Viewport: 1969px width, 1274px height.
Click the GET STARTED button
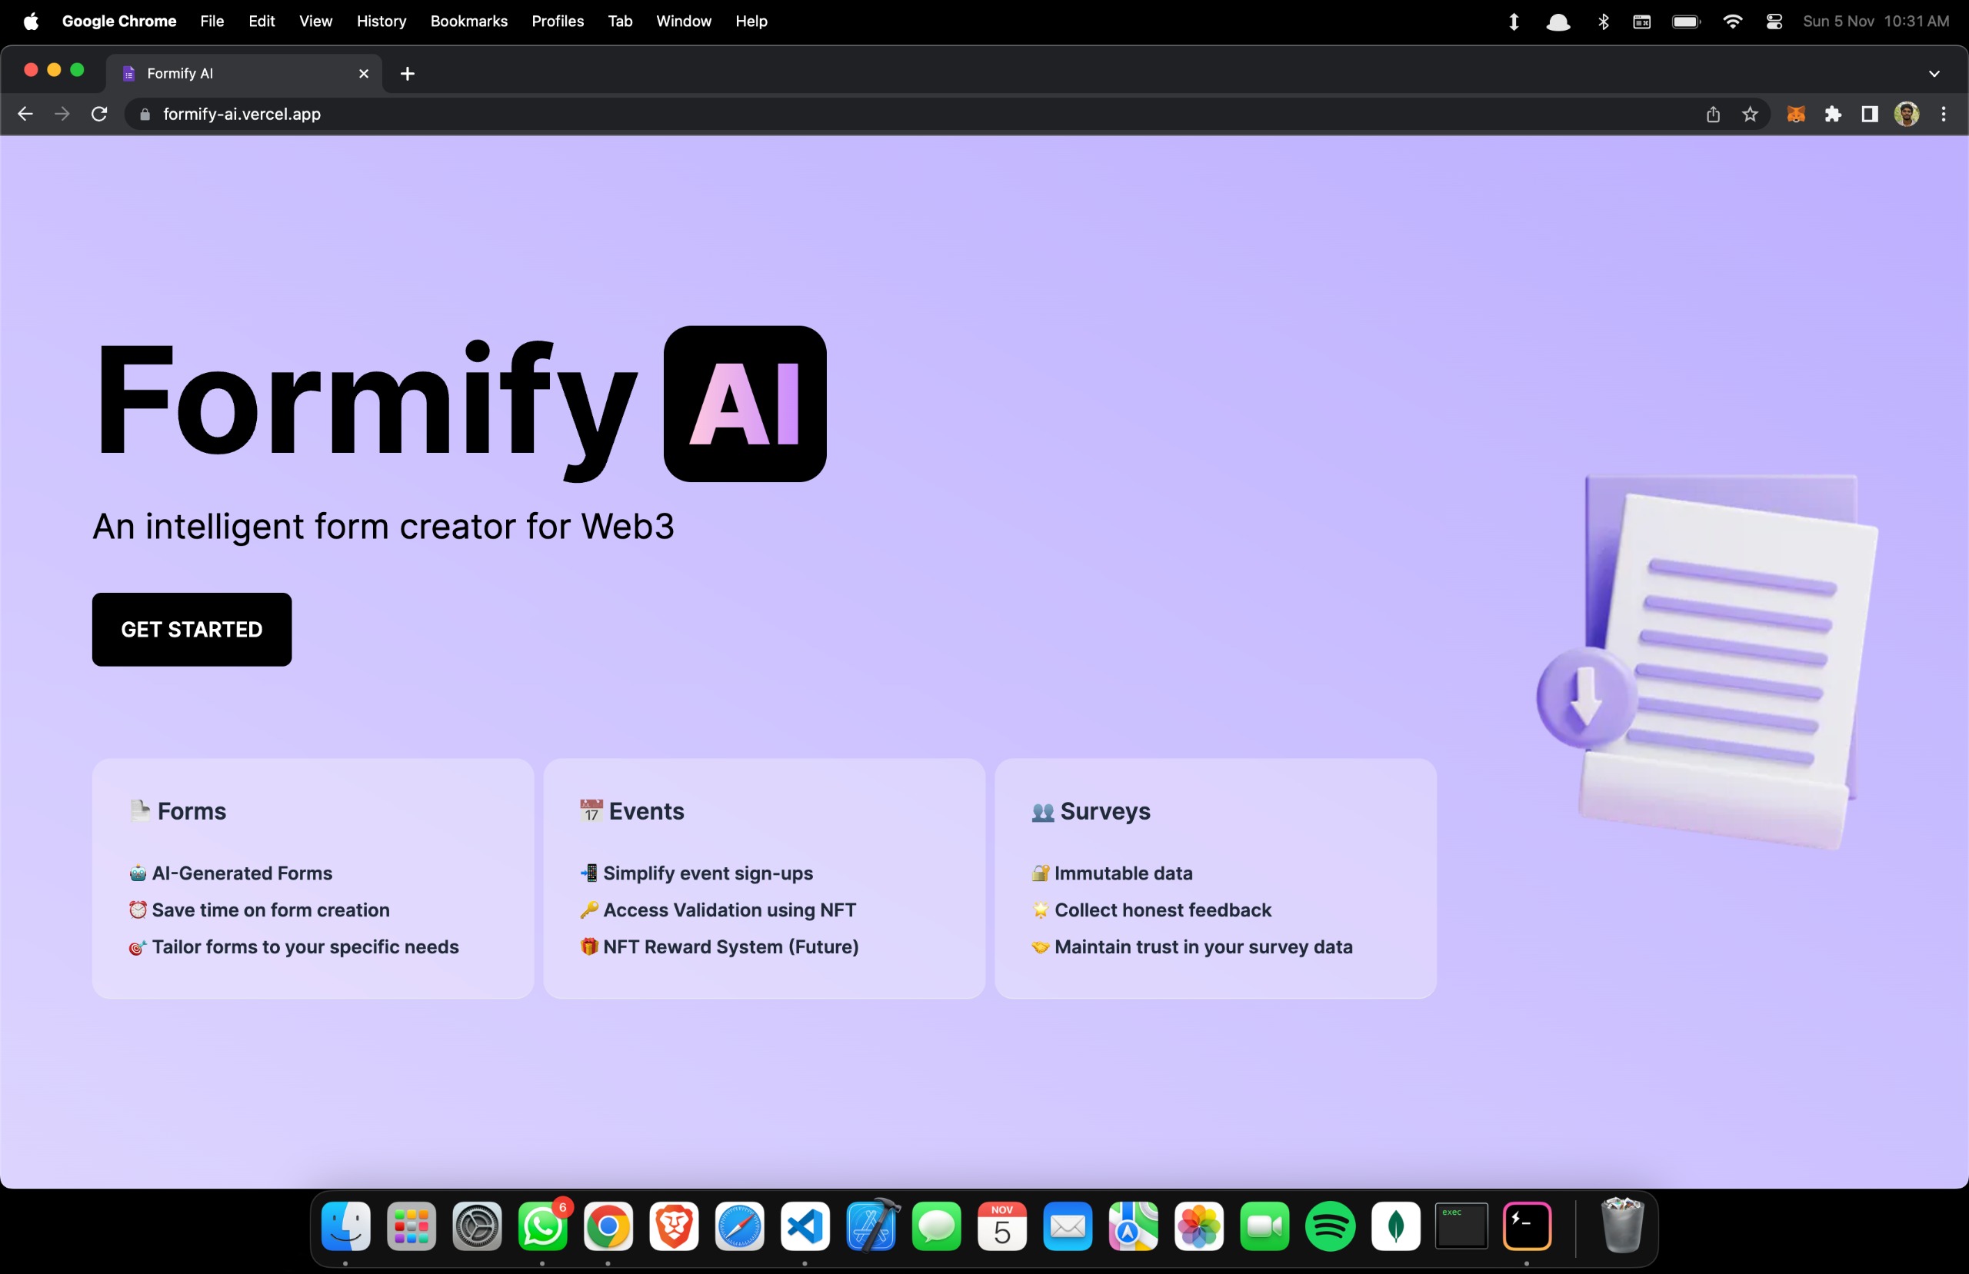click(191, 629)
